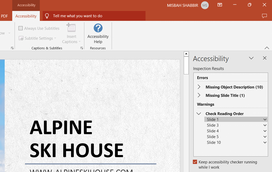Select the Accessibility ribbon tab
Image resolution: width=272 pixels, height=172 pixels.
click(26, 16)
